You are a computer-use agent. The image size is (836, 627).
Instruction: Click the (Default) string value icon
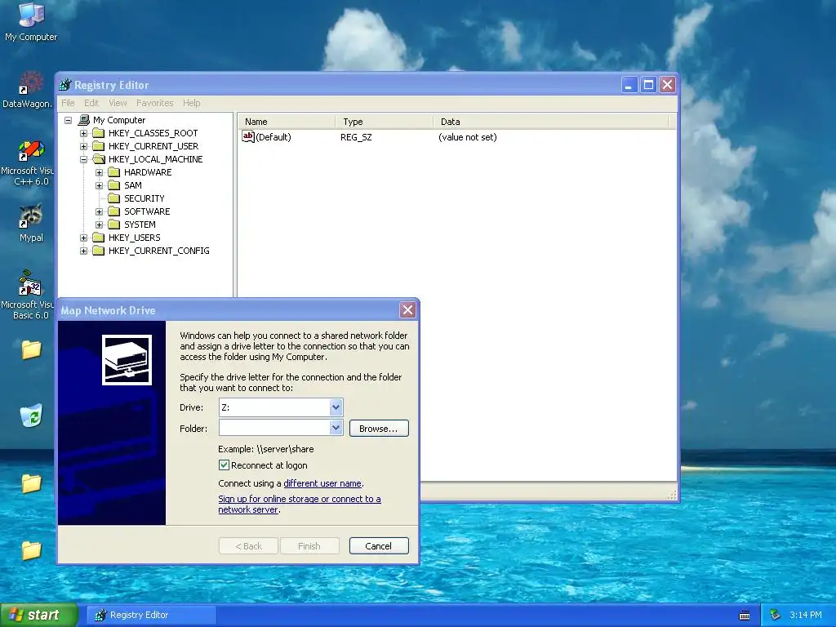(x=248, y=137)
